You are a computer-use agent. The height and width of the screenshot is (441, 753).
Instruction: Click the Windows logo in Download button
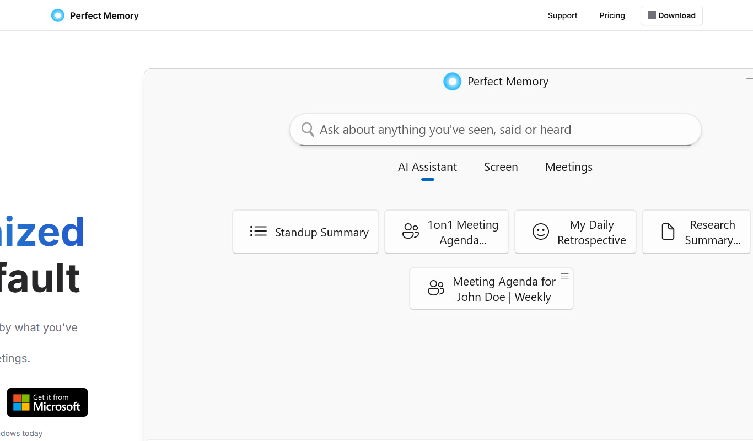tap(652, 15)
